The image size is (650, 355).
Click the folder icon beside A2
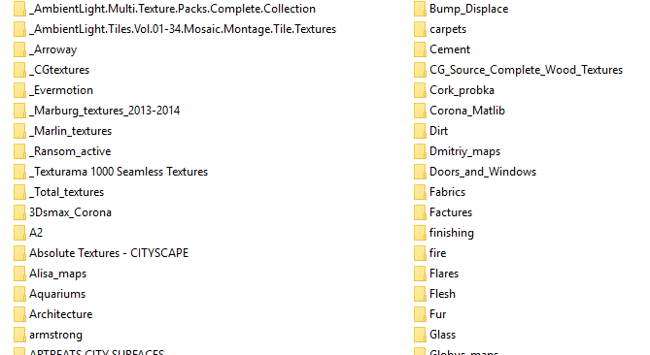pyautogui.click(x=19, y=233)
